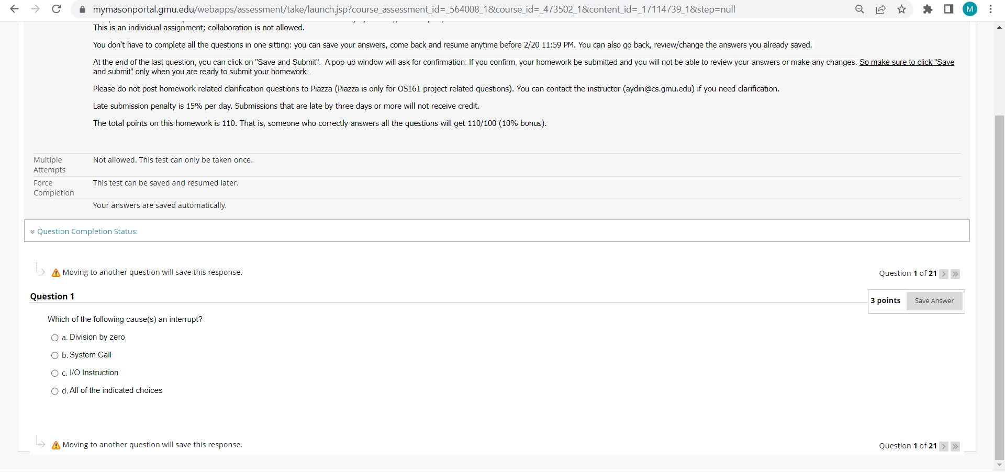Screen dimensions: 1005x475
Task: Select option a. Division by zero
Action: 55,338
